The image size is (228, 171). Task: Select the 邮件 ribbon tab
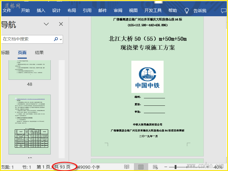pyautogui.click(x=103, y=11)
